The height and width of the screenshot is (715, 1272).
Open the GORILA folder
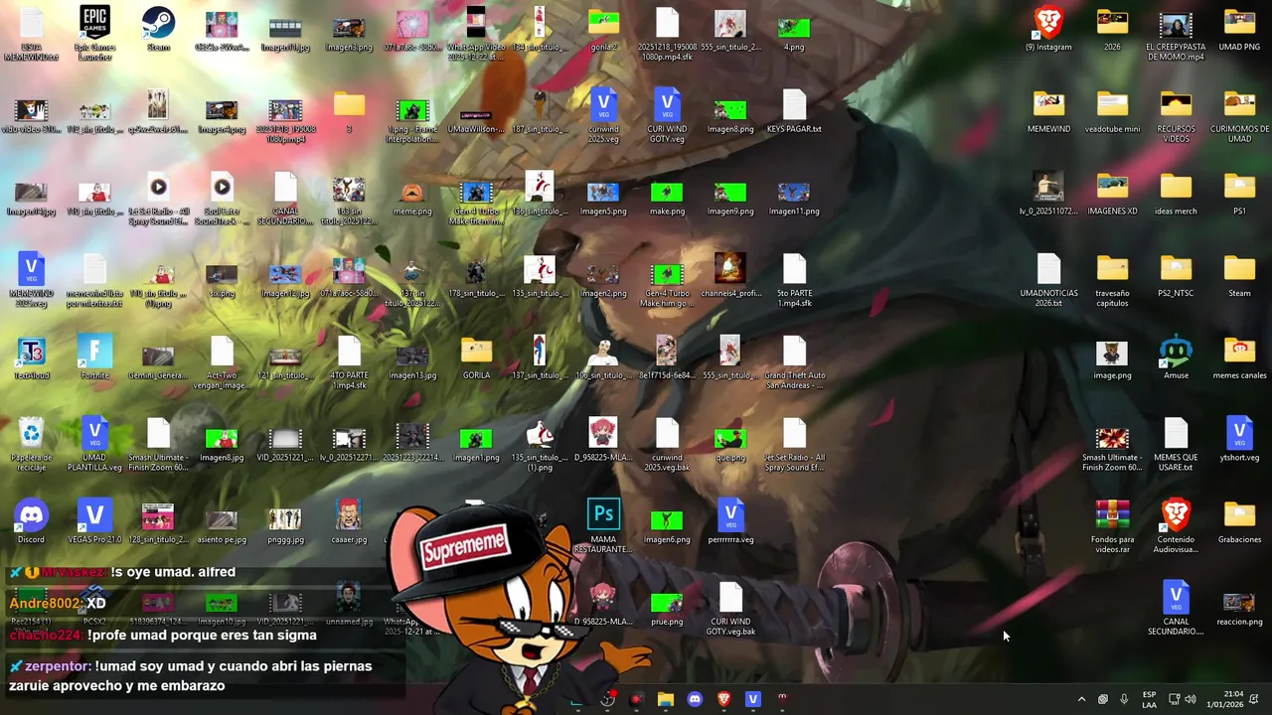pyautogui.click(x=476, y=357)
